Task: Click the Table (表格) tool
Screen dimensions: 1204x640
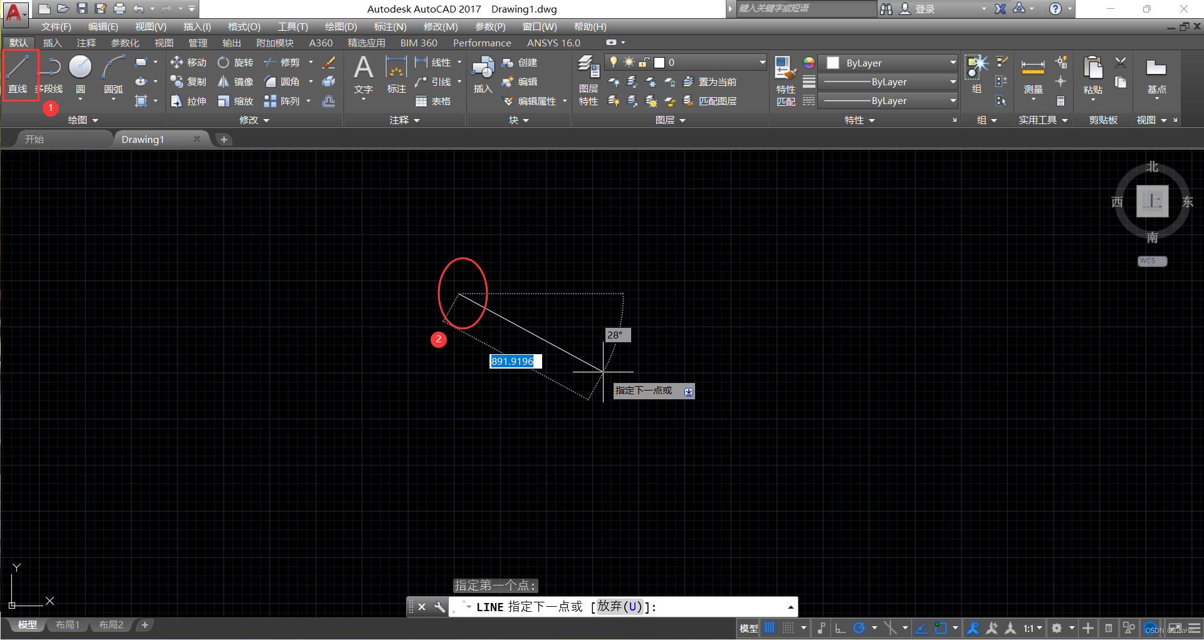Action: [x=433, y=102]
